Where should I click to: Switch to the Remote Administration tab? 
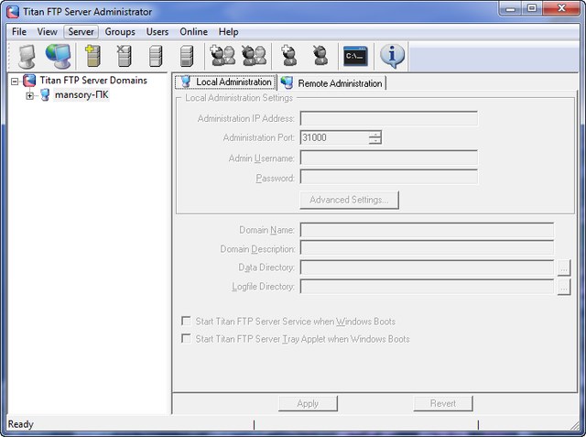point(332,83)
